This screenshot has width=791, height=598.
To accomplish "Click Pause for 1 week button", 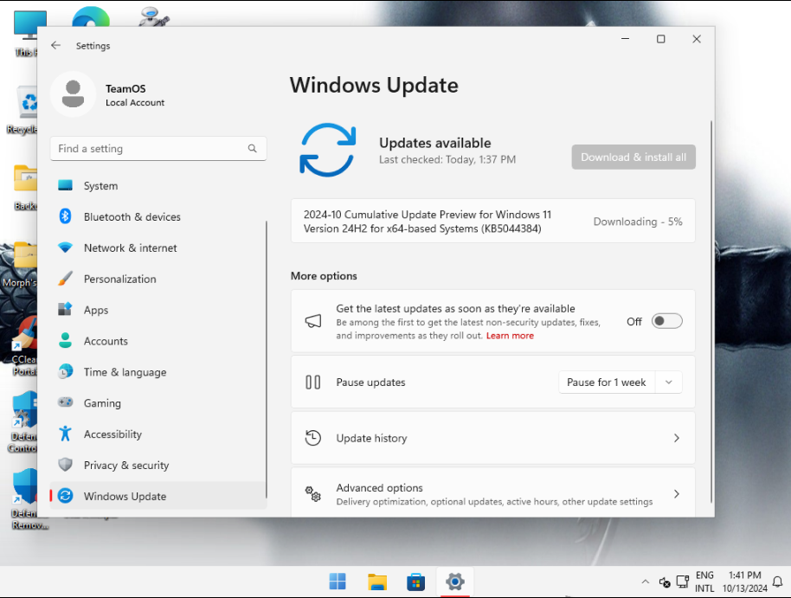I will click(x=607, y=382).
